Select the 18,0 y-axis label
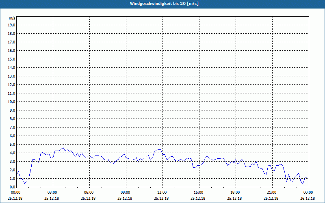 pyautogui.click(x=12, y=34)
